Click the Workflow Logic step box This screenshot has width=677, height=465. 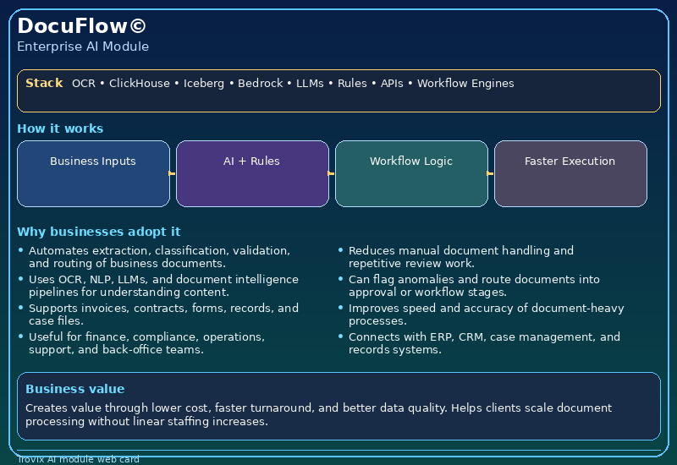tap(411, 173)
